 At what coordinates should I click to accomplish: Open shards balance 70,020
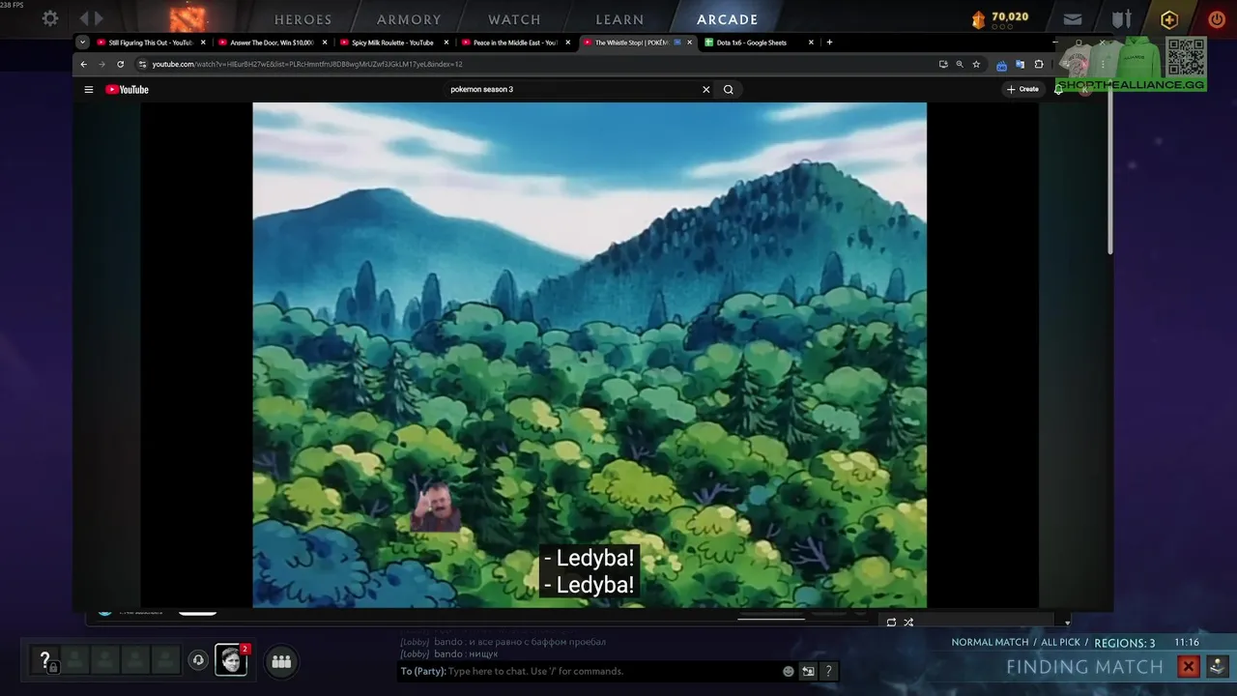click(1001, 17)
